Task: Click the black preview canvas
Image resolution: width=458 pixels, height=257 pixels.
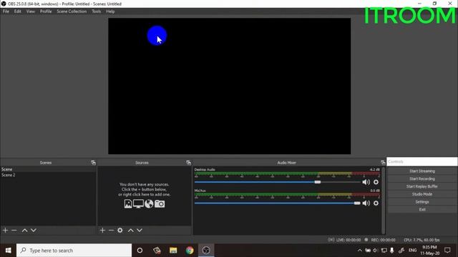Action: (x=229, y=86)
